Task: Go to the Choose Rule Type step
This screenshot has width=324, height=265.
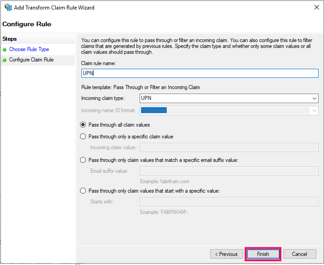Action: (29, 50)
